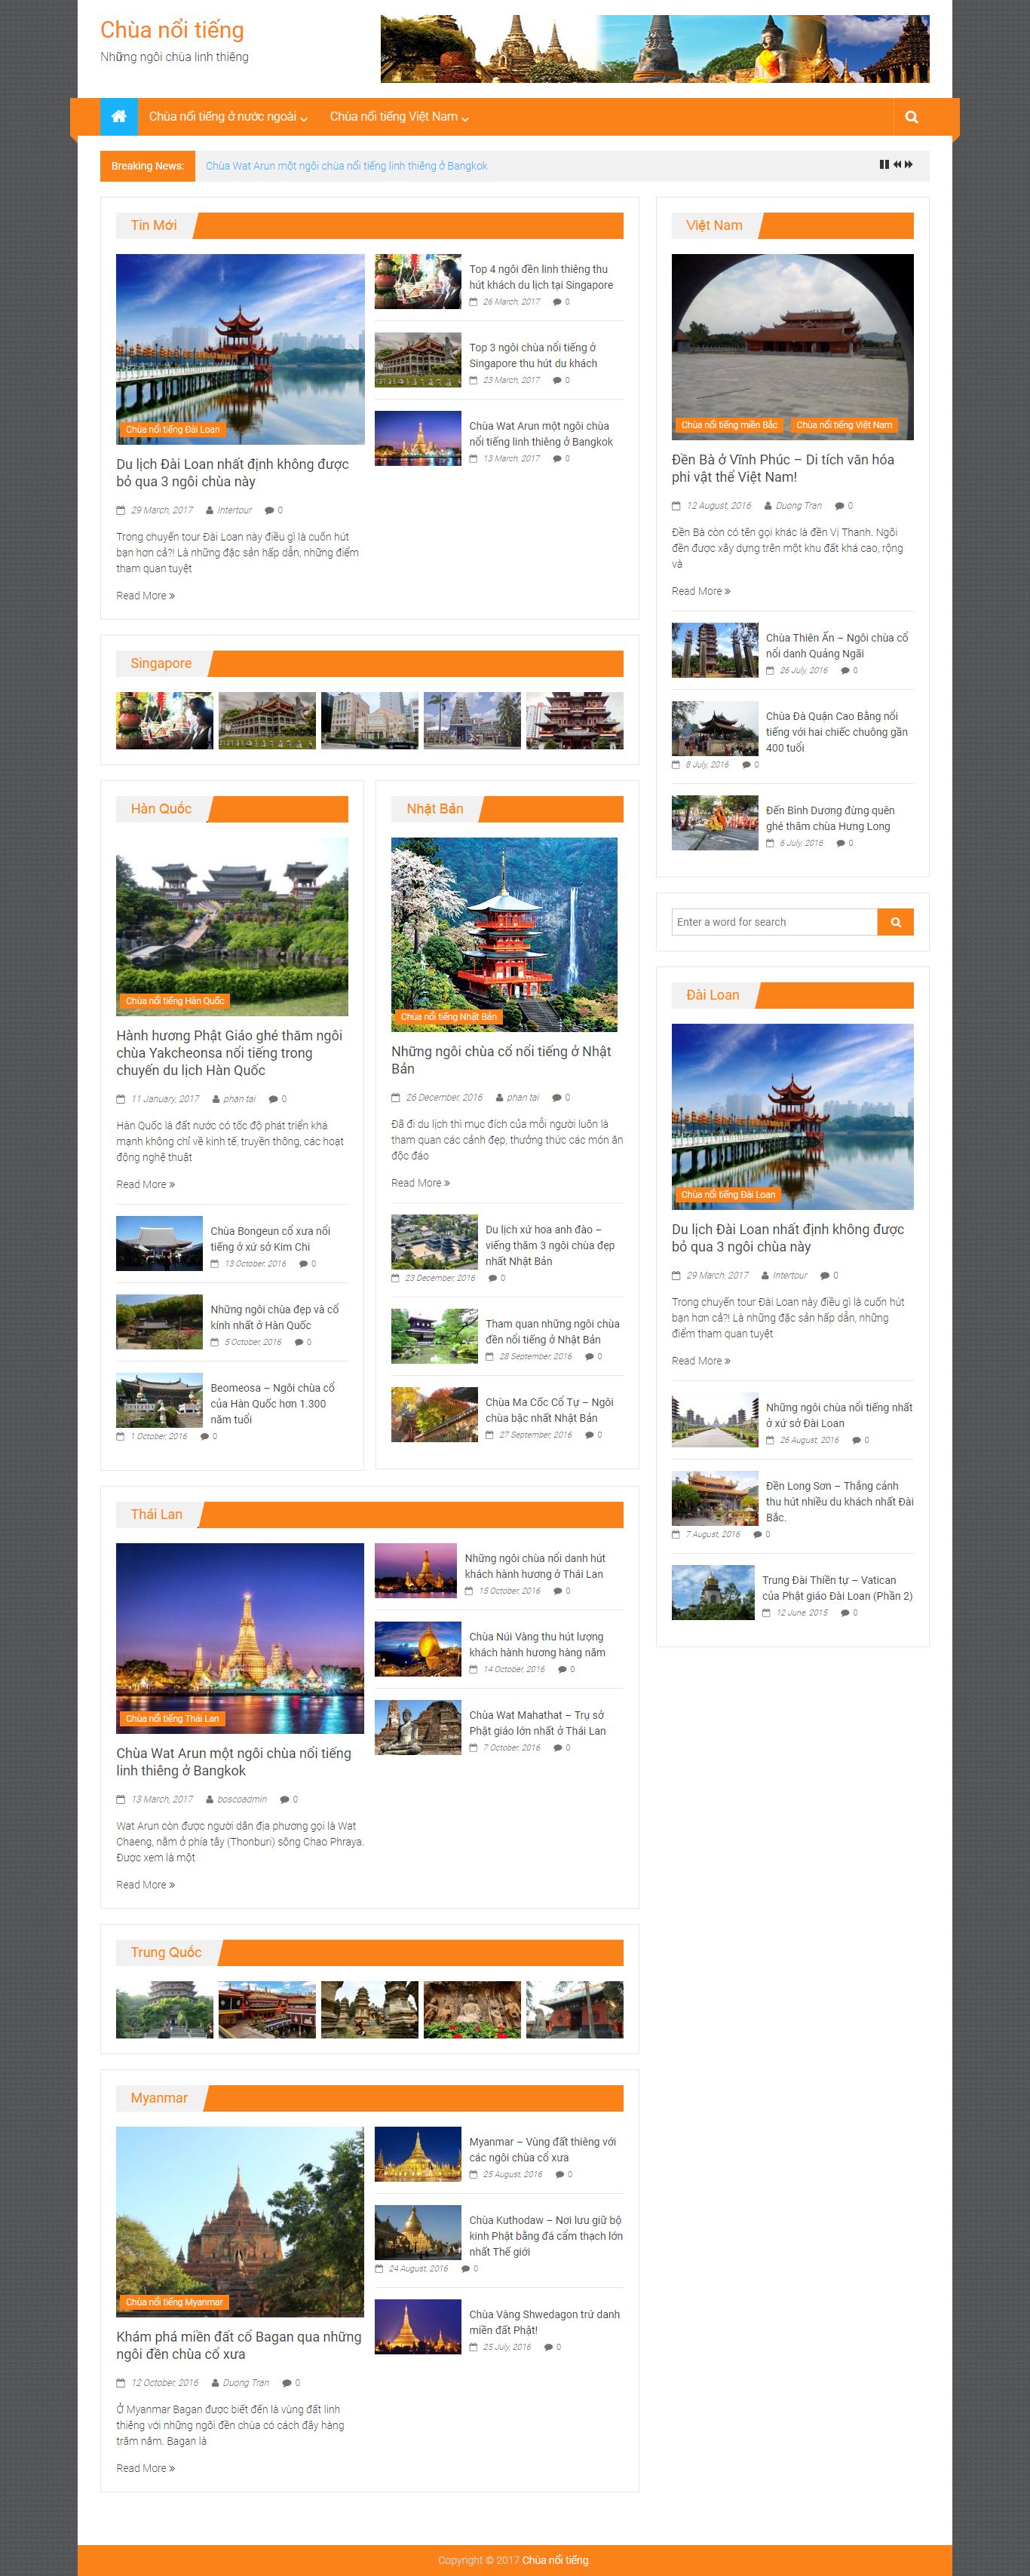Image resolution: width=1030 pixels, height=2576 pixels.
Task: Show next breaking news item
Action: coord(909,165)
